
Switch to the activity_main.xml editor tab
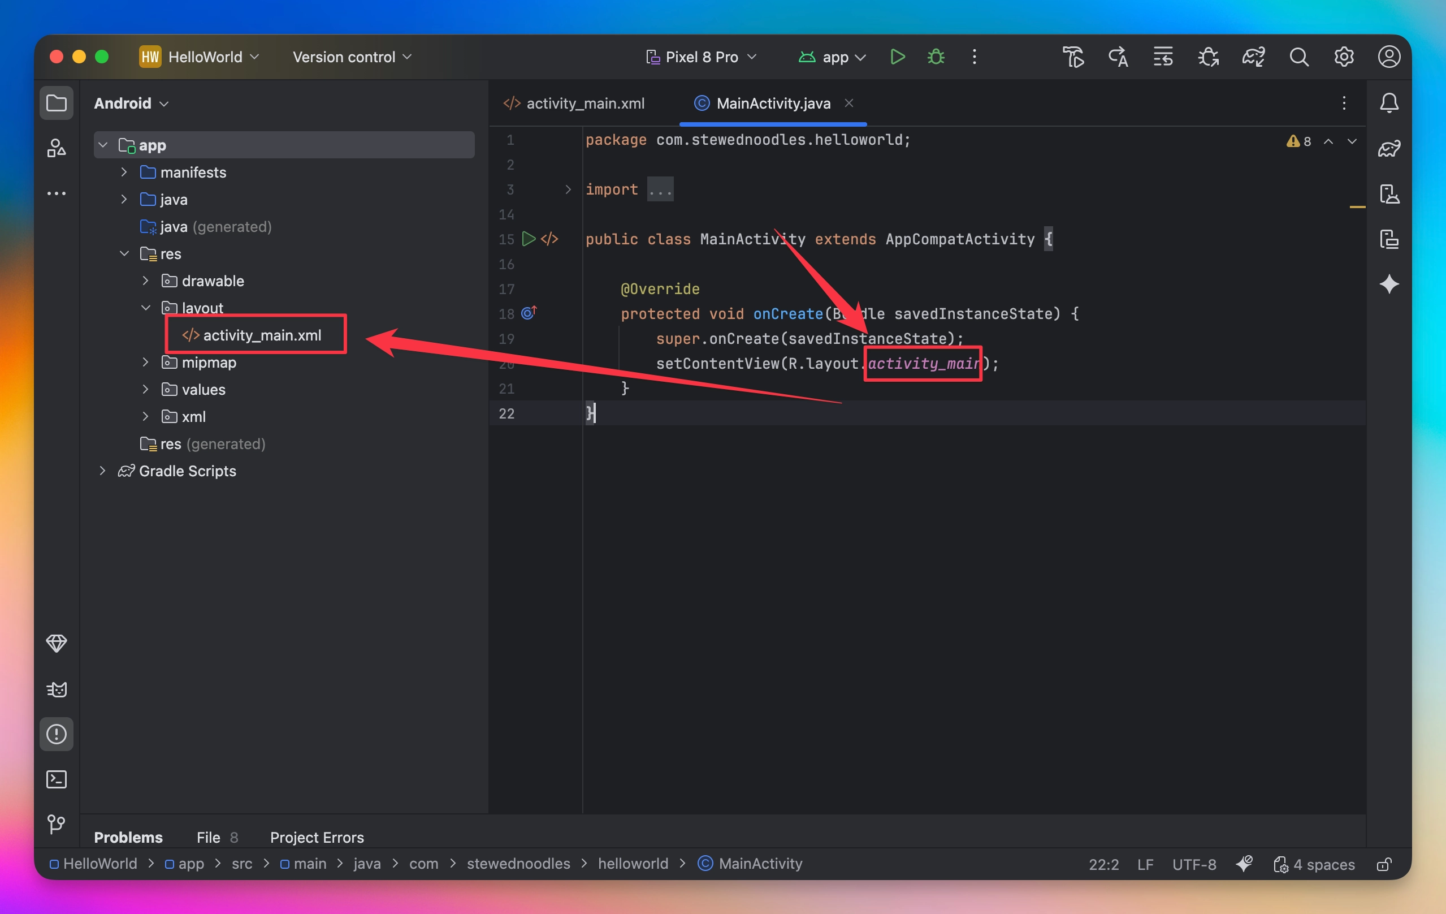tap(585, 104)
